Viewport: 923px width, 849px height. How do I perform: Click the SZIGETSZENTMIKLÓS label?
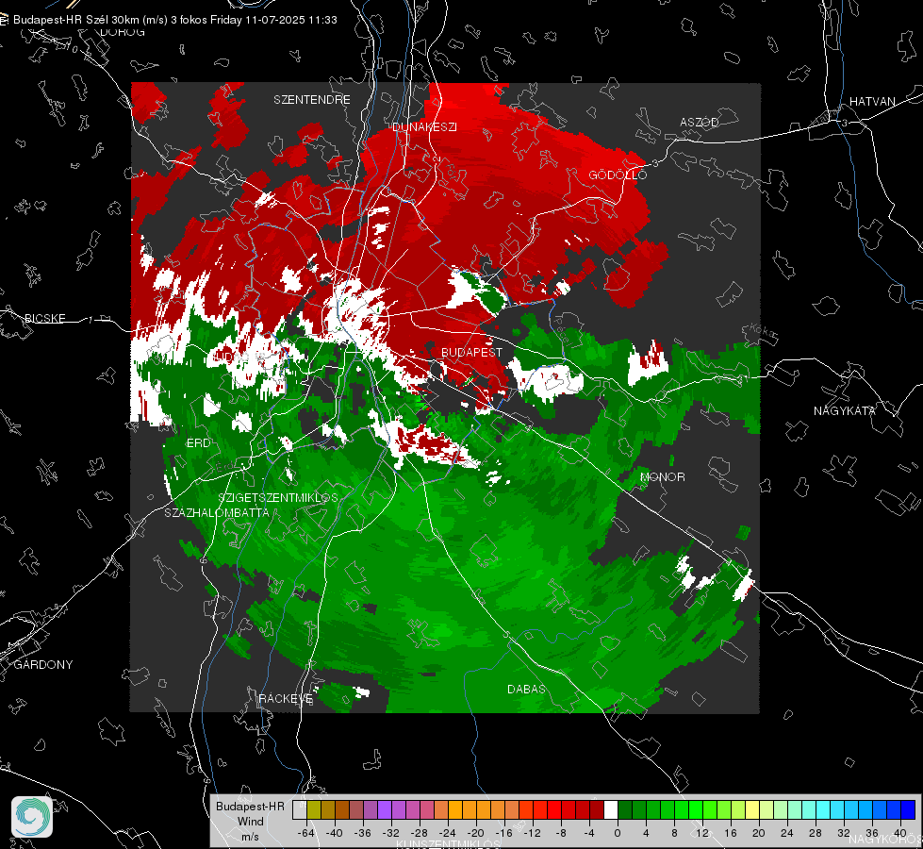278,498
